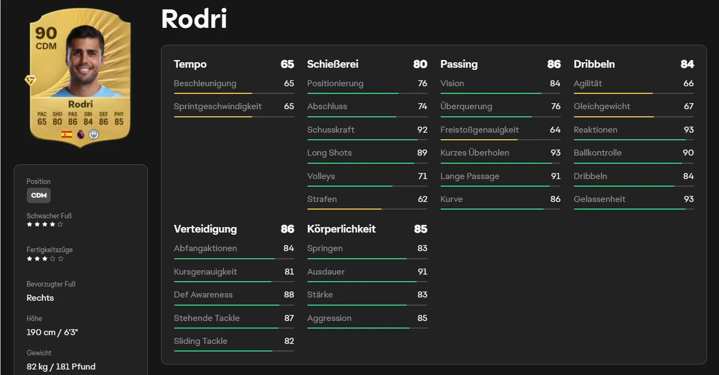This screenshot has width=719, height=375.
Task: Click the Freistoßgenauigkeit progress bar
Action: click(x=501, y=140)
